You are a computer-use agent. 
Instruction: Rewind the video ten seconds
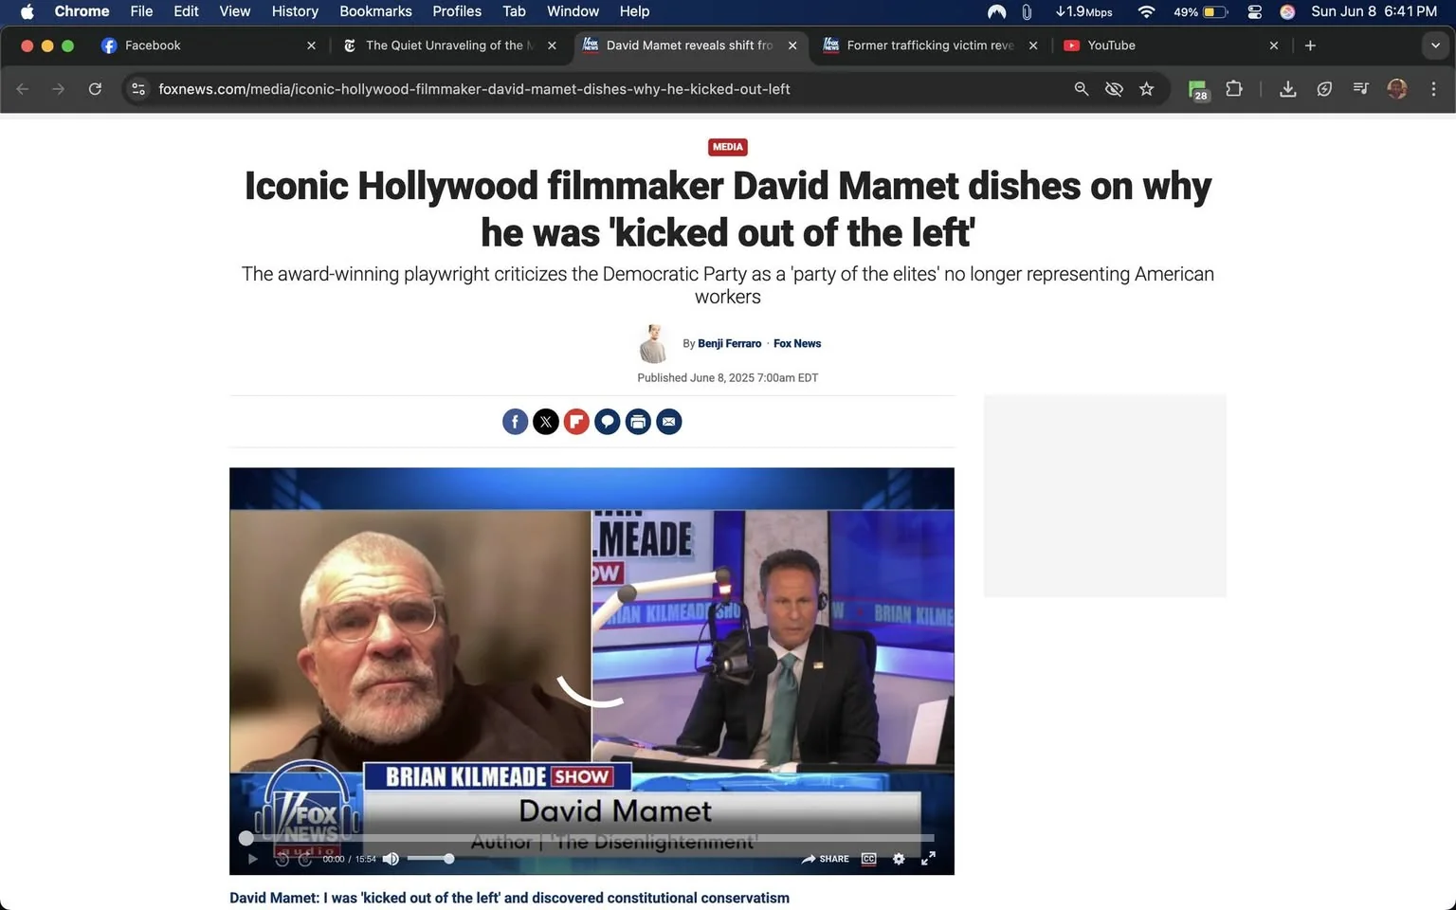(282, 859)
